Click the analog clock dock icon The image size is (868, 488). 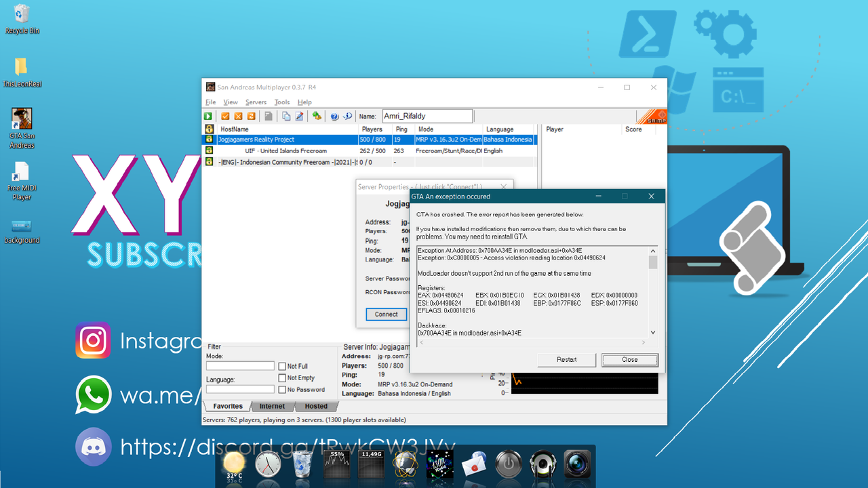click(x=268, y=465)
